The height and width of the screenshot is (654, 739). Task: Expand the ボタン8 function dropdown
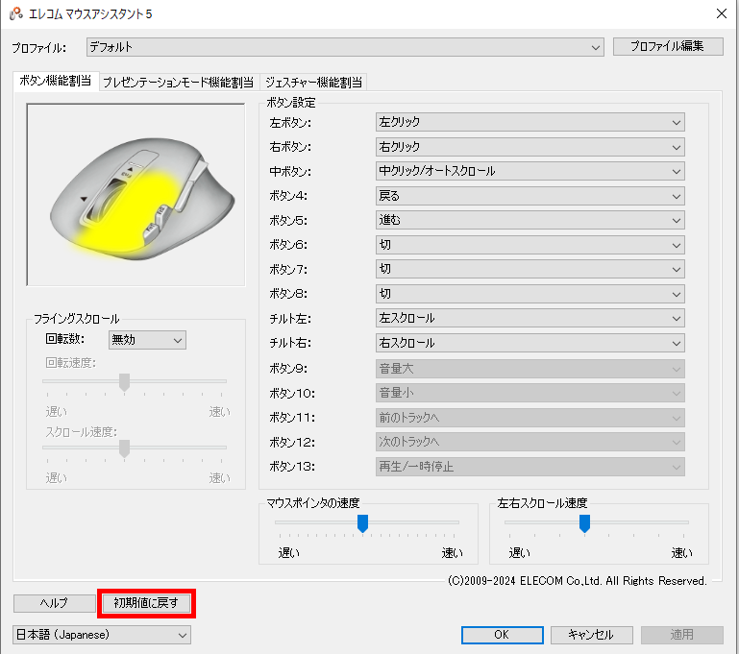(x=530, y=294)
